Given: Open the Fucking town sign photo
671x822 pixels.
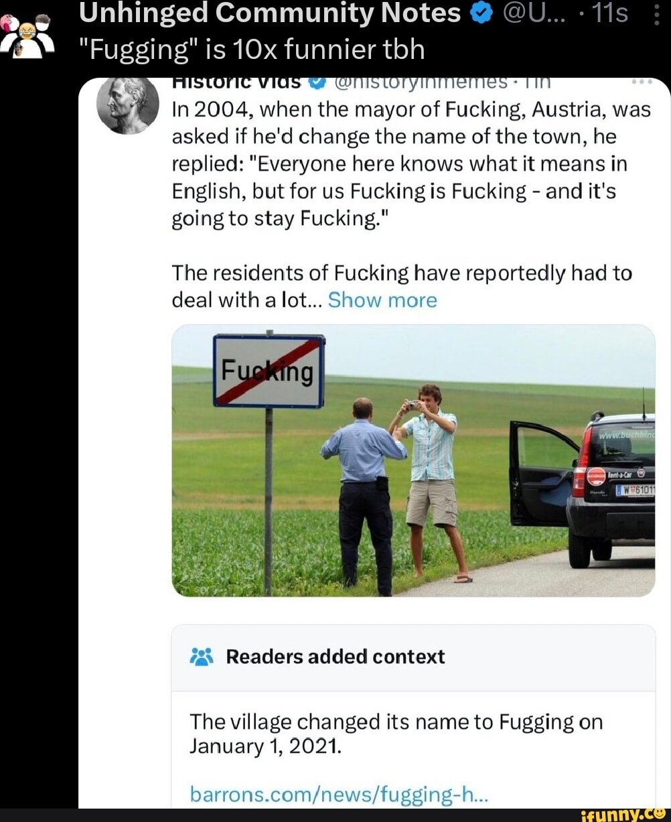Looking at the screenshot, I should click(x=413, y=460).
